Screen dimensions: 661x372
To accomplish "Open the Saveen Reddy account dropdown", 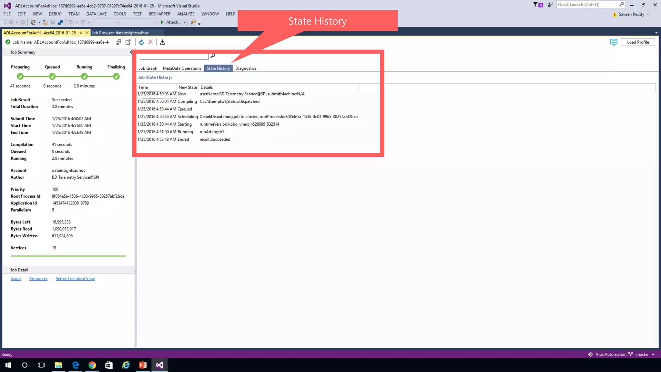I will [648, 14].
